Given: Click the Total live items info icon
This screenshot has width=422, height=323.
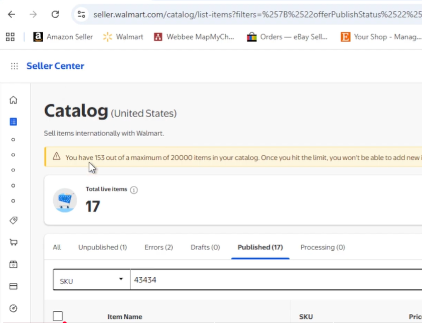Looking at the screenshot, I should point(134,190).
